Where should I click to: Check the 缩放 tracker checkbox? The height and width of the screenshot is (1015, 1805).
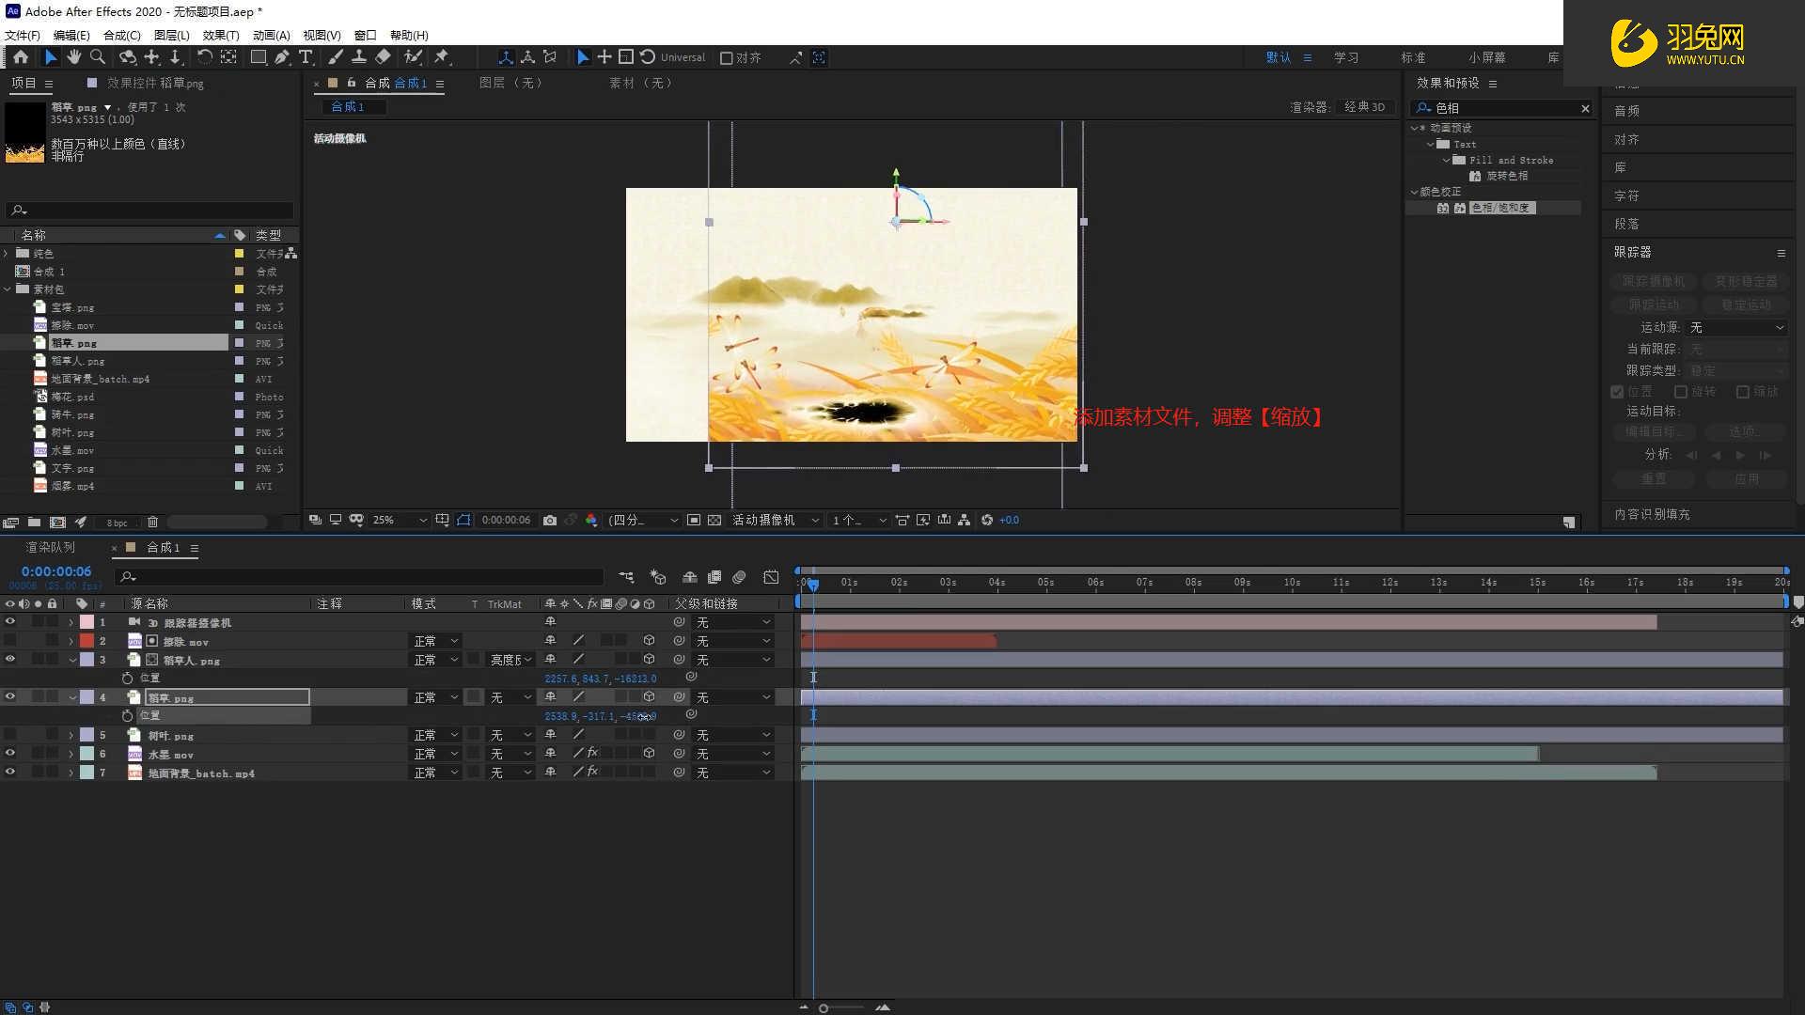[1743, 392]
